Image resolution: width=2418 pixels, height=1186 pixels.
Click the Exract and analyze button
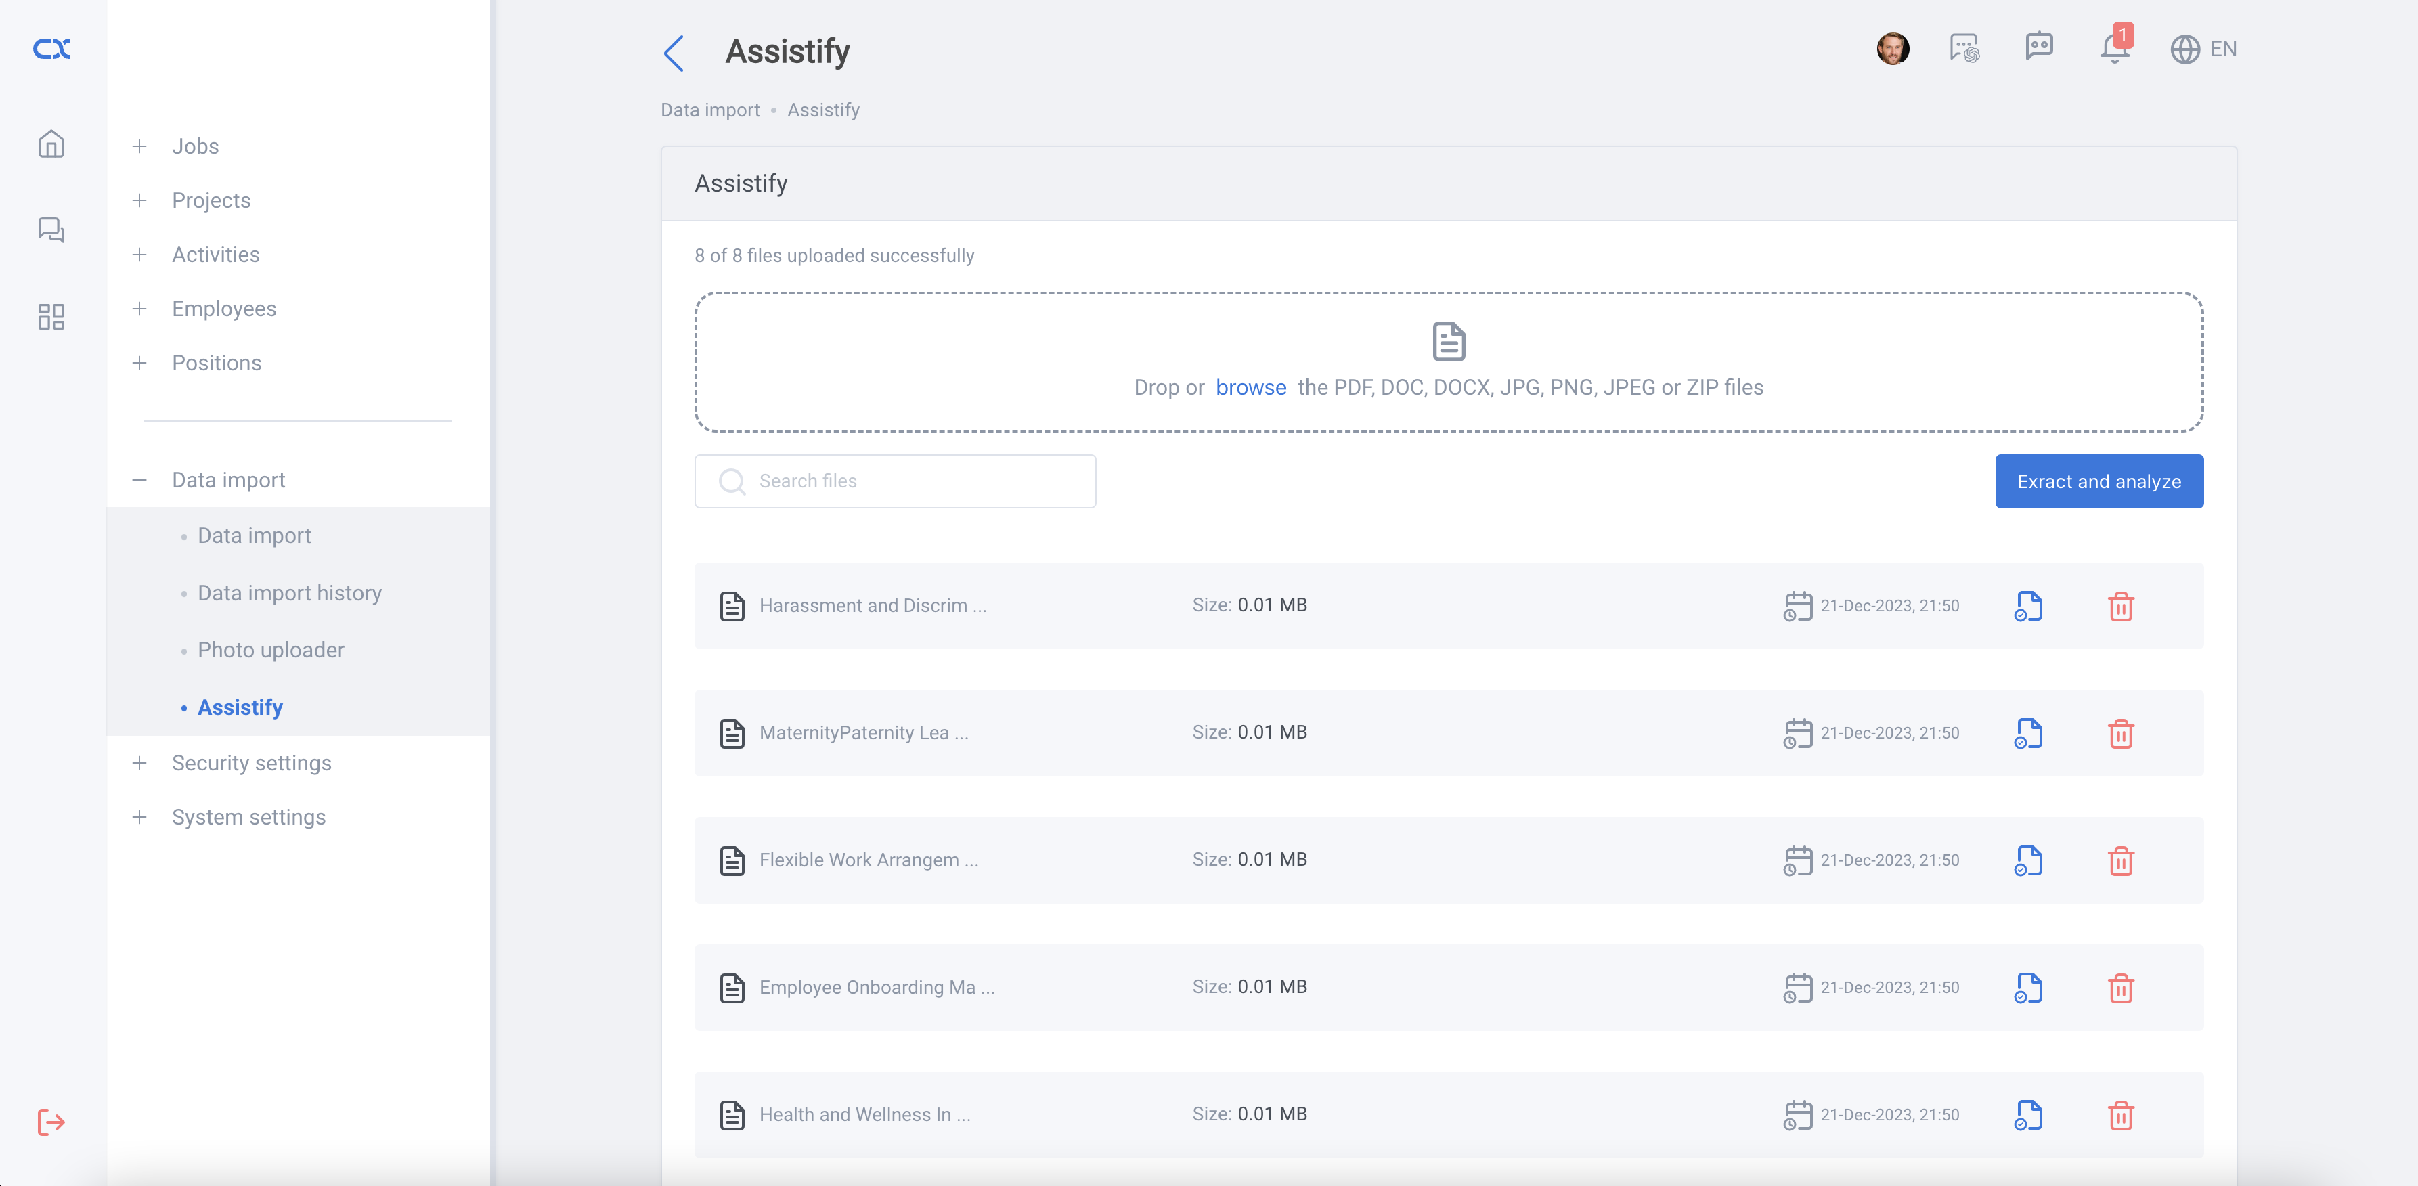[2099, 482]
